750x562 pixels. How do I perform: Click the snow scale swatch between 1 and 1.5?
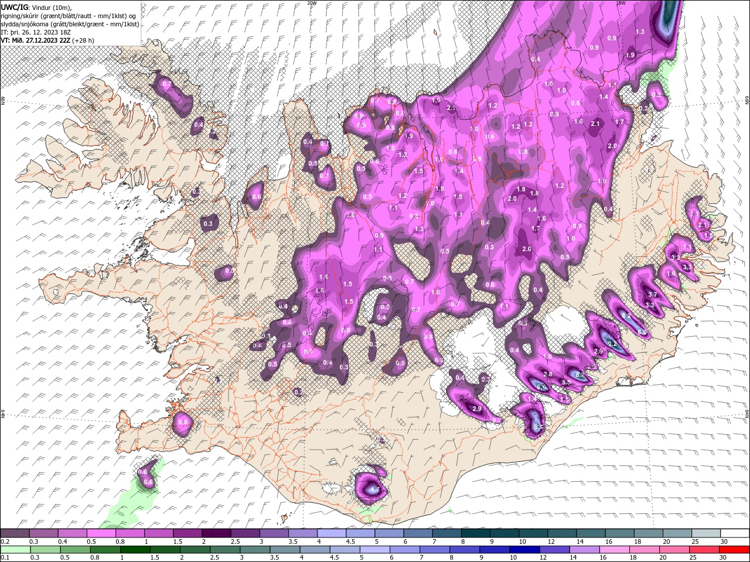click(x=159, y=533)
